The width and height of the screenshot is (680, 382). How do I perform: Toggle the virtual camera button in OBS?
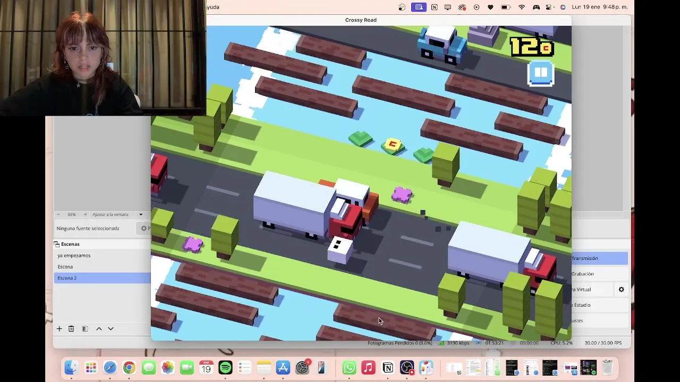click(x=592, y=289)
